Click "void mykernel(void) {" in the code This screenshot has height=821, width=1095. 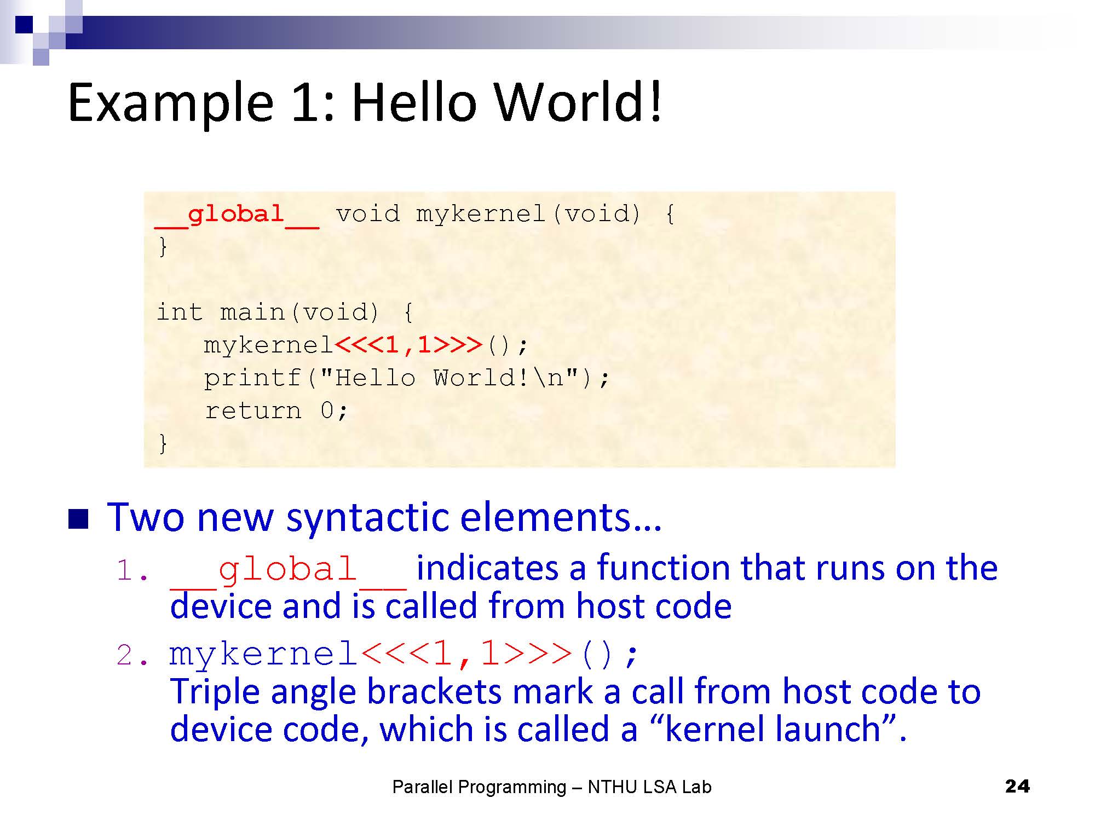pos(505,214)
